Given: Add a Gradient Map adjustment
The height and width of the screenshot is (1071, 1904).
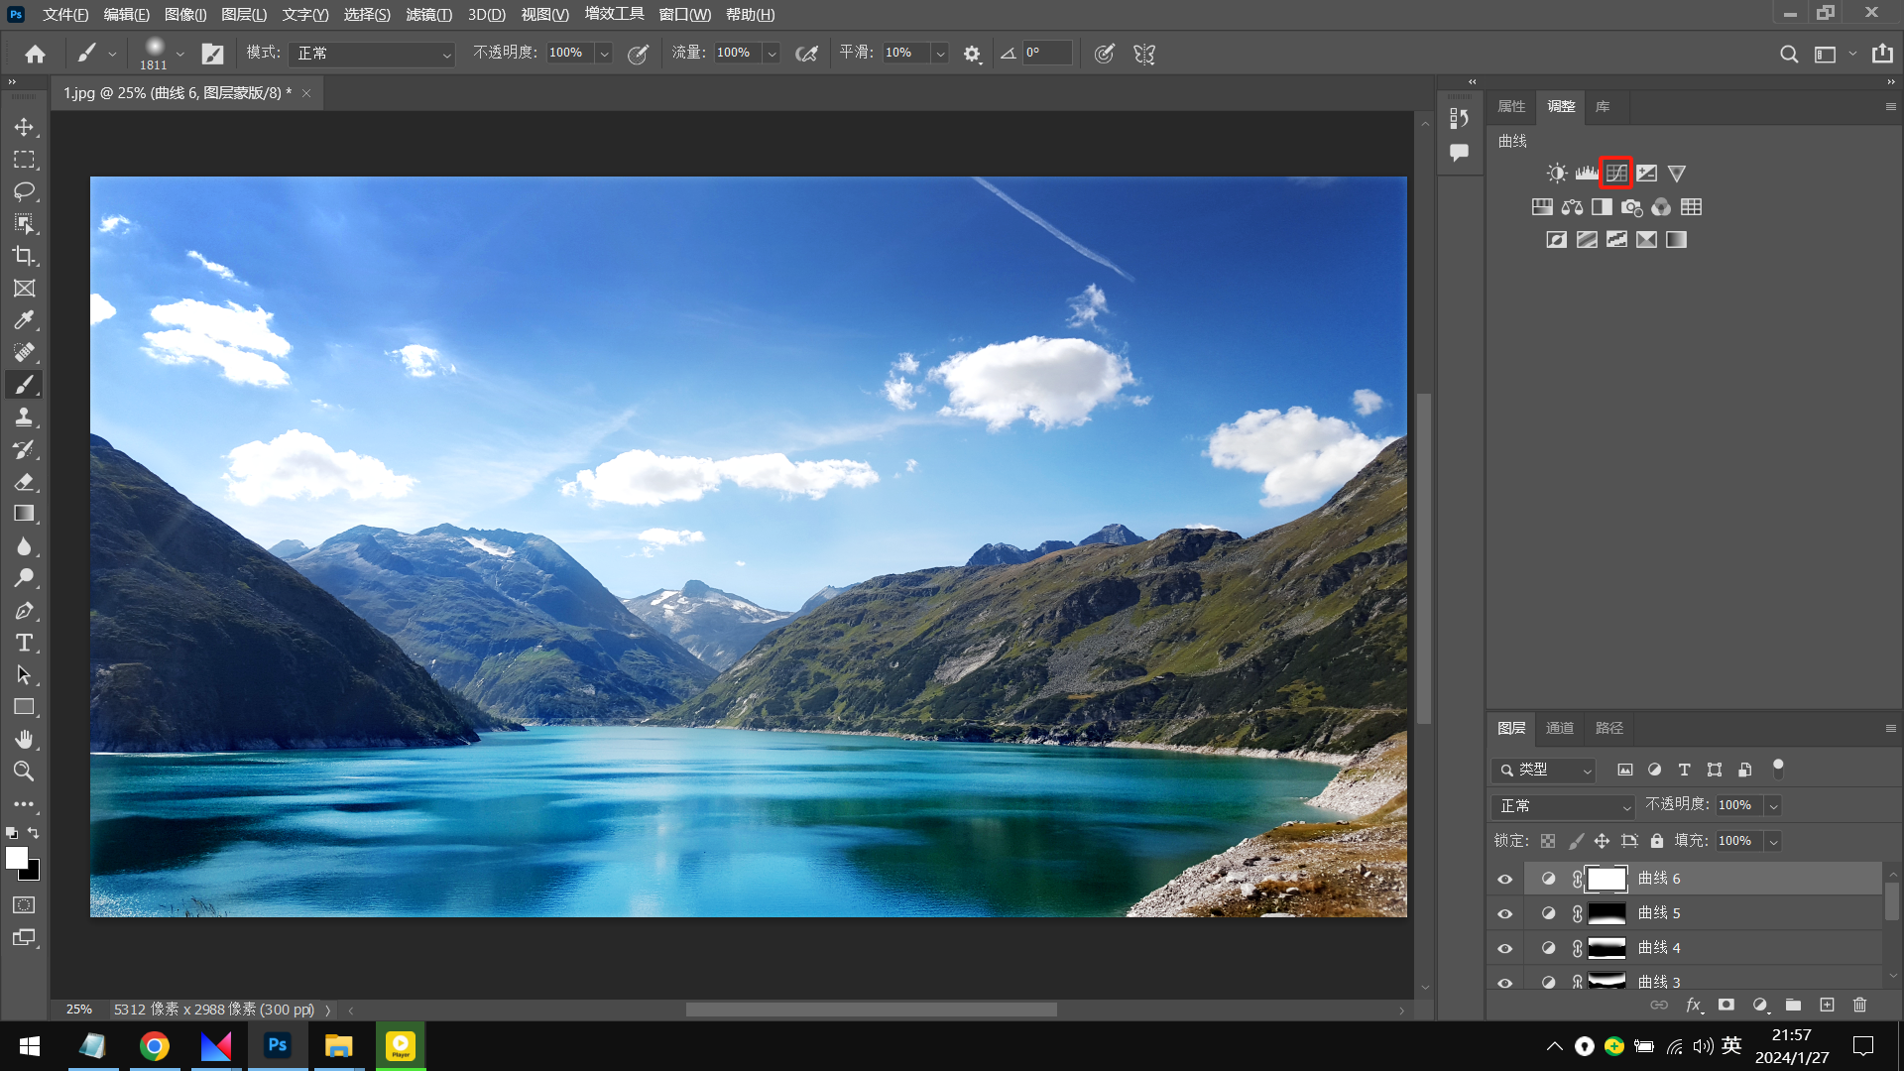Looking at the screenshot, I should coord(1676,240).
